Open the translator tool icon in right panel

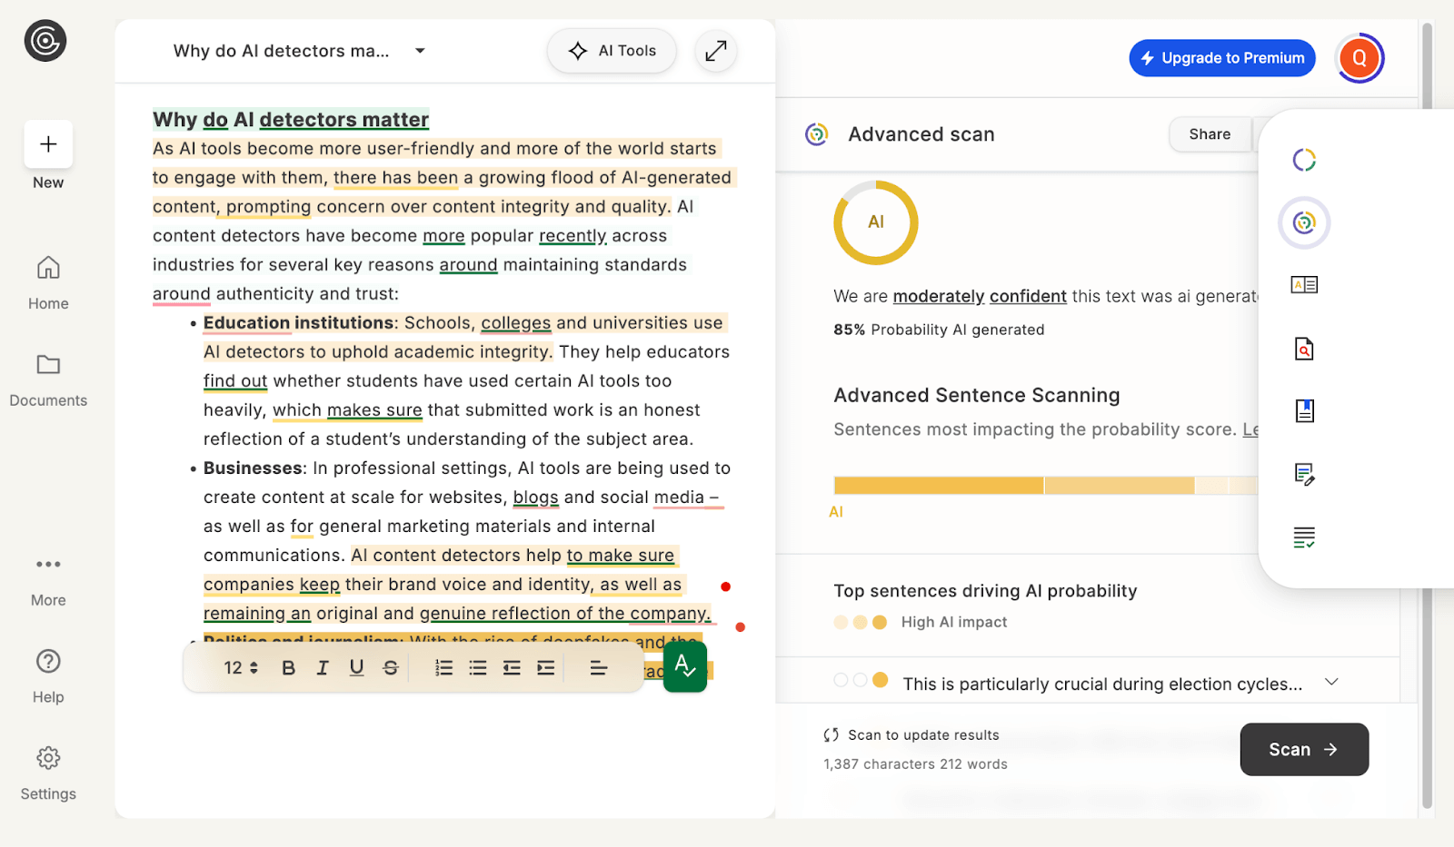coord(1304,285)
